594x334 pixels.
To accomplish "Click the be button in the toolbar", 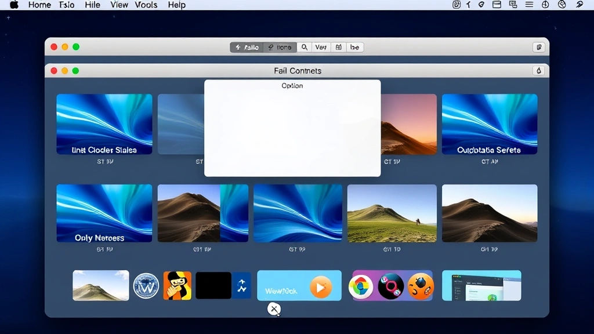I will click(355, 47).
